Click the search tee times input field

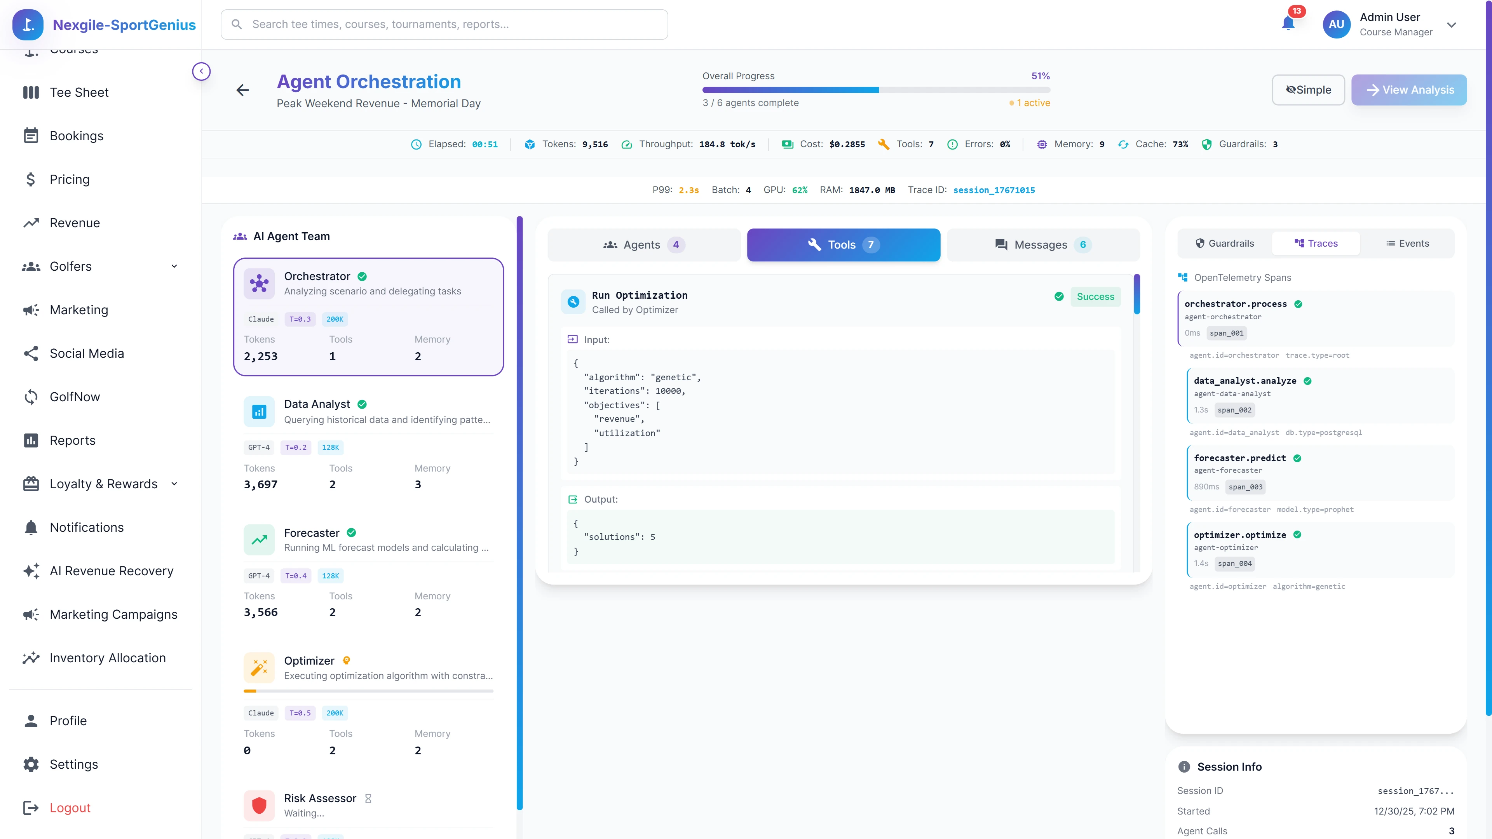[x=444, y=24]
